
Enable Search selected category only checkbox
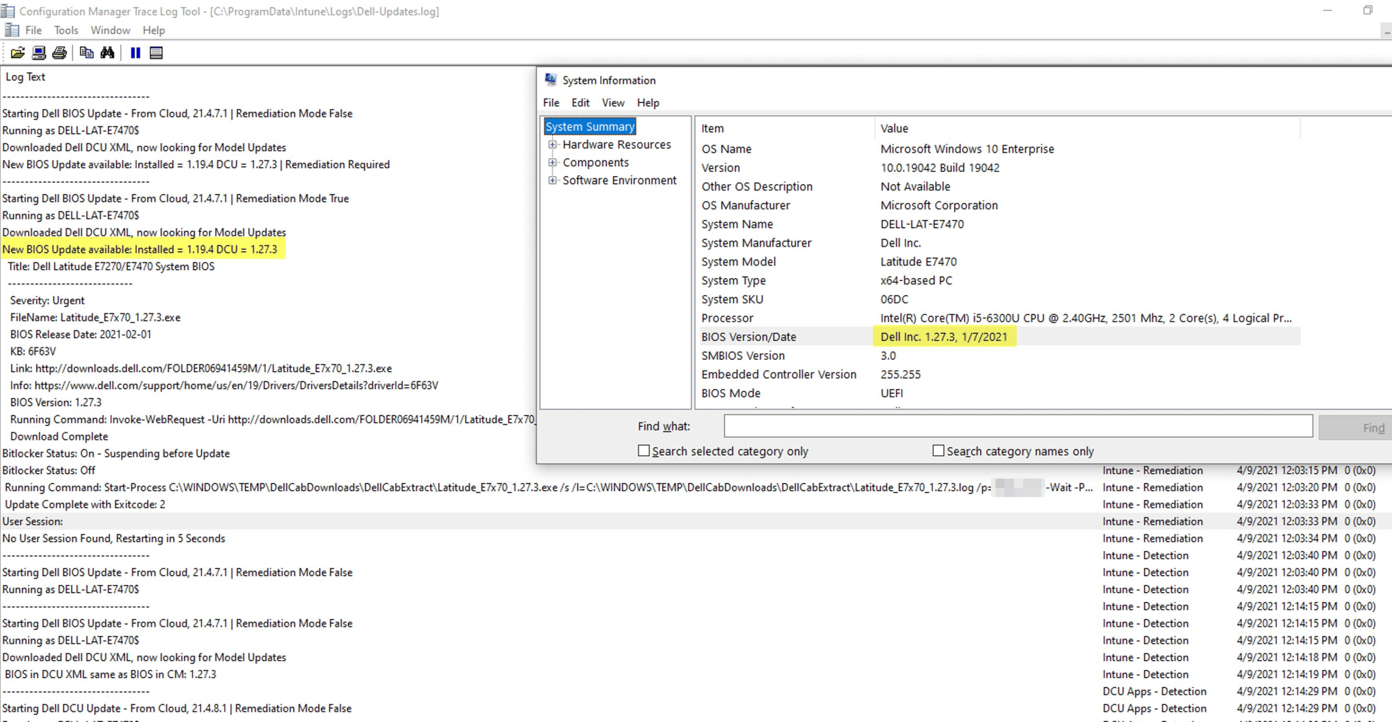tap(643, 450)
